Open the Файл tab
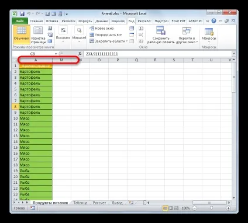This screenshot has width=248, height=223. pos(20,21)
